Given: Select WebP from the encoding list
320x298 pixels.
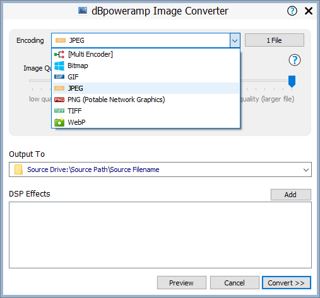Looking at the screenshot, I should 146,122.
